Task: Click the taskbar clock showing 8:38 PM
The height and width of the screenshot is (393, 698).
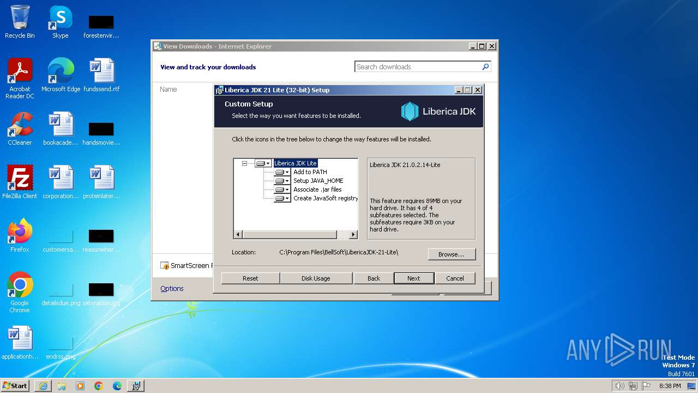Action: (670, 386)
